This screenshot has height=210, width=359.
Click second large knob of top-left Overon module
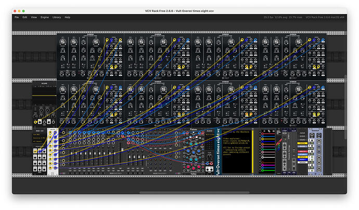[x=73, y=42]
